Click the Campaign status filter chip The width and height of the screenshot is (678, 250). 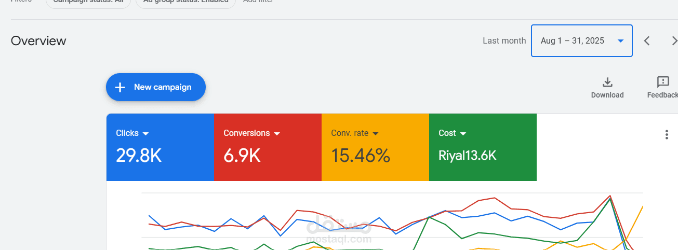pyautogui.click(x=88, y=2)
